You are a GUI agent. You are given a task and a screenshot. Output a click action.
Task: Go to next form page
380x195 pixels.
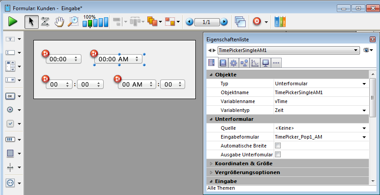pos(224,22)
